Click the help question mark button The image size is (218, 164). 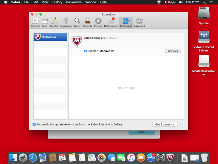tap(183, 124)
